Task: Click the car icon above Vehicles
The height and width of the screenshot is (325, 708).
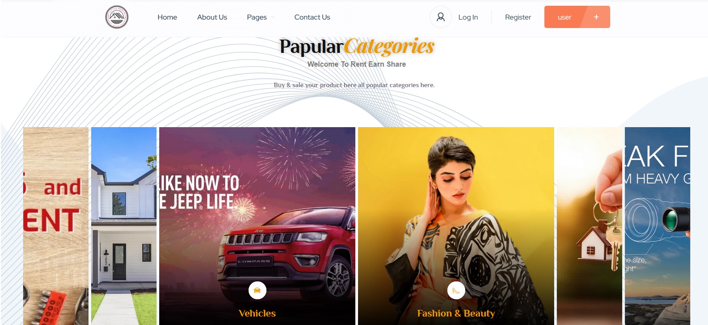Action: pos(257,290)
